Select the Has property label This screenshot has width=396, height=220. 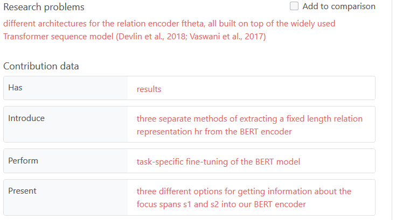click(15, 87)
